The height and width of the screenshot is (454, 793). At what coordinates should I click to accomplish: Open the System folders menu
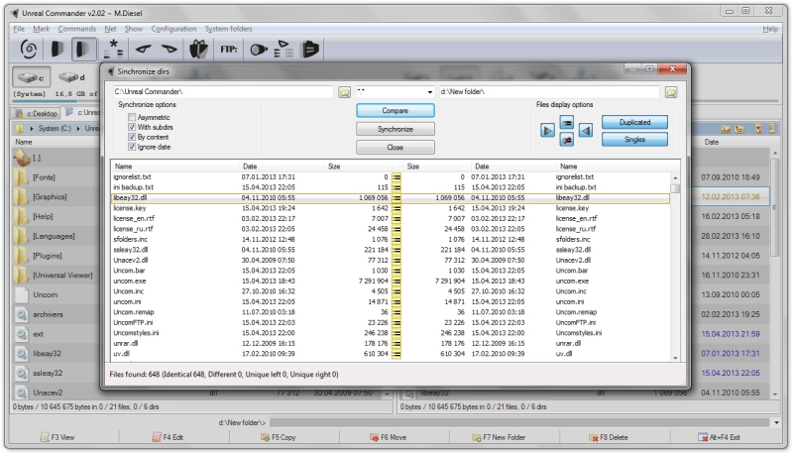coord(228,29)
